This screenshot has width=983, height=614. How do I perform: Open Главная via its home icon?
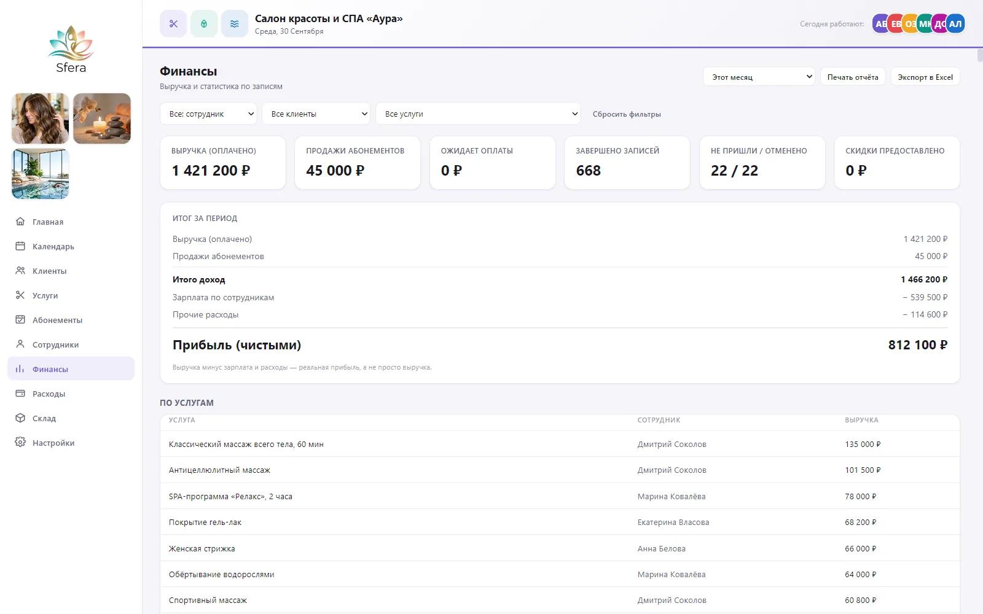pyautogui.click(x=20, y=222)
